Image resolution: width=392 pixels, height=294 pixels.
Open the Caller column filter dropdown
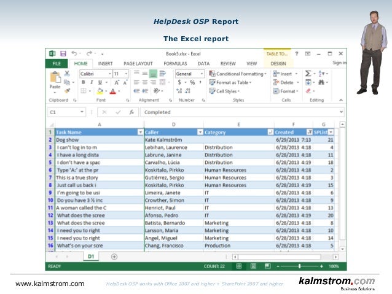click(200, 132)
